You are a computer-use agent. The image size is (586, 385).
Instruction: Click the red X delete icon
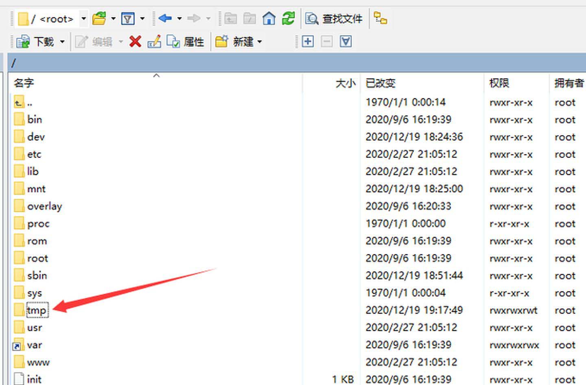tap(135, 42)
